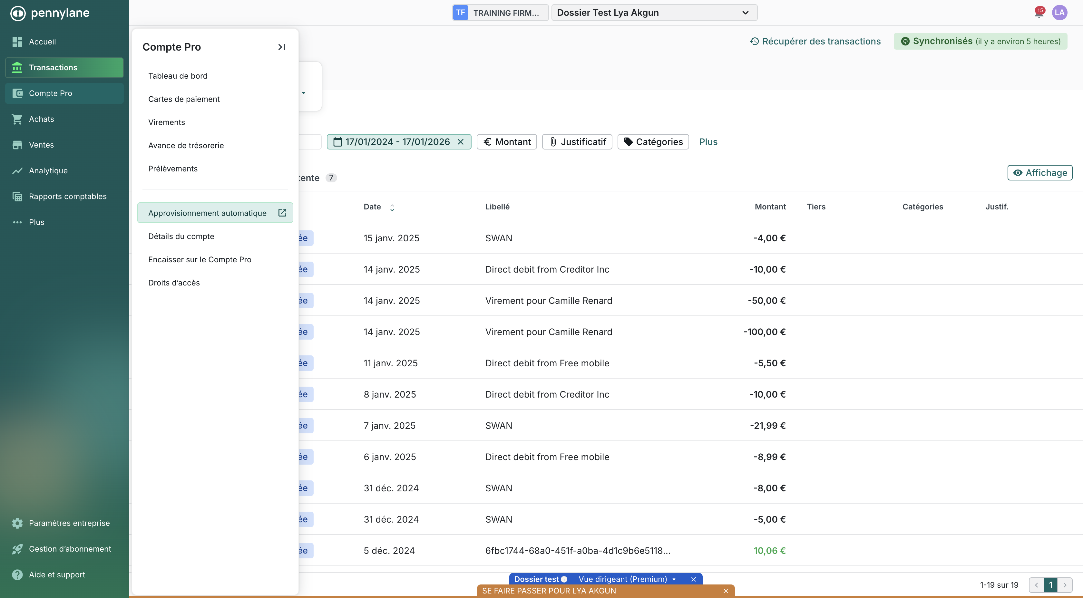The image size is (1083, 598).
Task: Go to Achats section
Action: 64,119
